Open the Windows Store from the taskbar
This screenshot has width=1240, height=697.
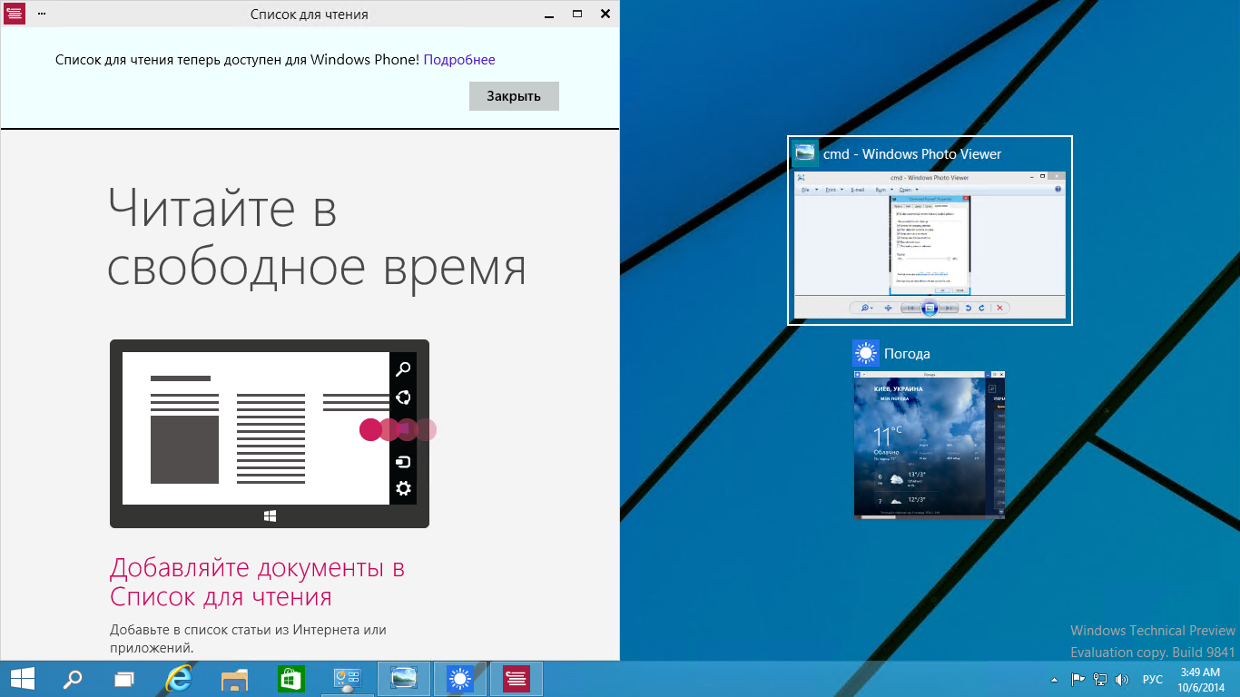pos(290,679)
